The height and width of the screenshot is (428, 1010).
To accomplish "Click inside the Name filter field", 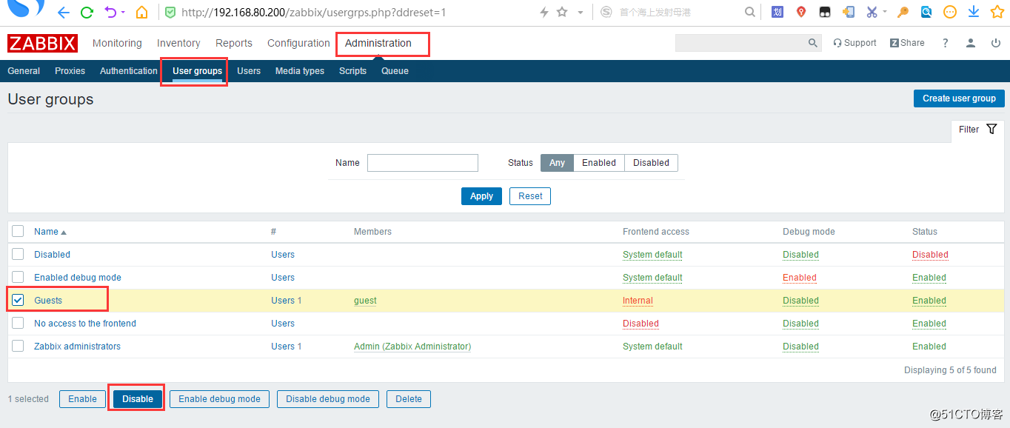I will point(422,162).
